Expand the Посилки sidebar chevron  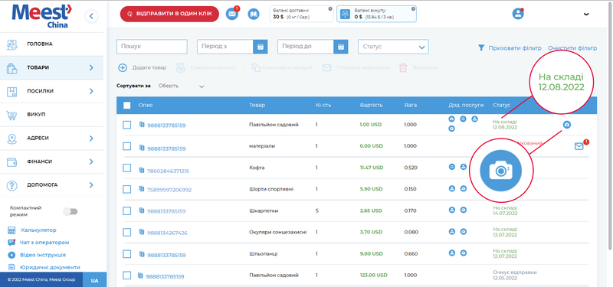click(91, 91)
